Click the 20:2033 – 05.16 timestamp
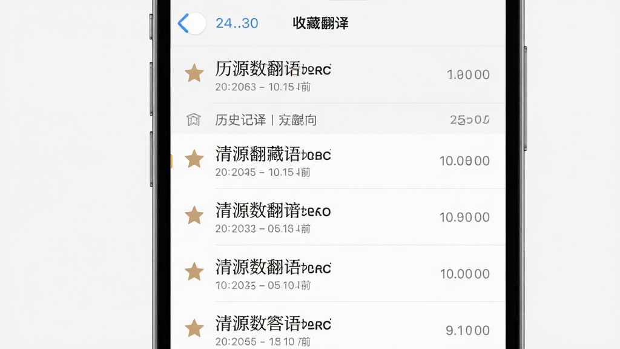 [263, 228]
